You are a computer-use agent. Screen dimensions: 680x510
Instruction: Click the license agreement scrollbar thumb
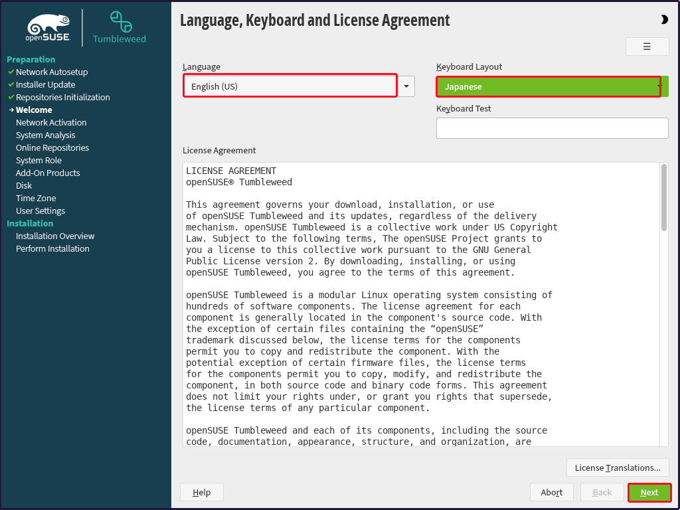pos(664,197)
